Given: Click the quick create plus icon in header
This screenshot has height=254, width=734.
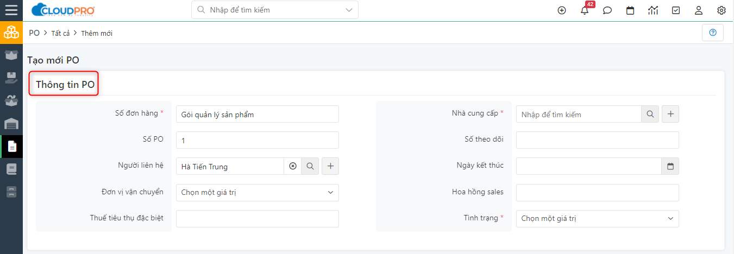Looking at the screenshot, I should coord(562,10).
